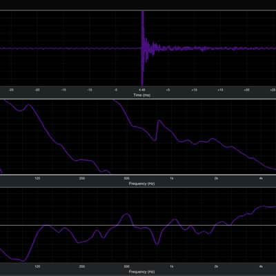Click the Time (ms) axis label

point(142,95)
